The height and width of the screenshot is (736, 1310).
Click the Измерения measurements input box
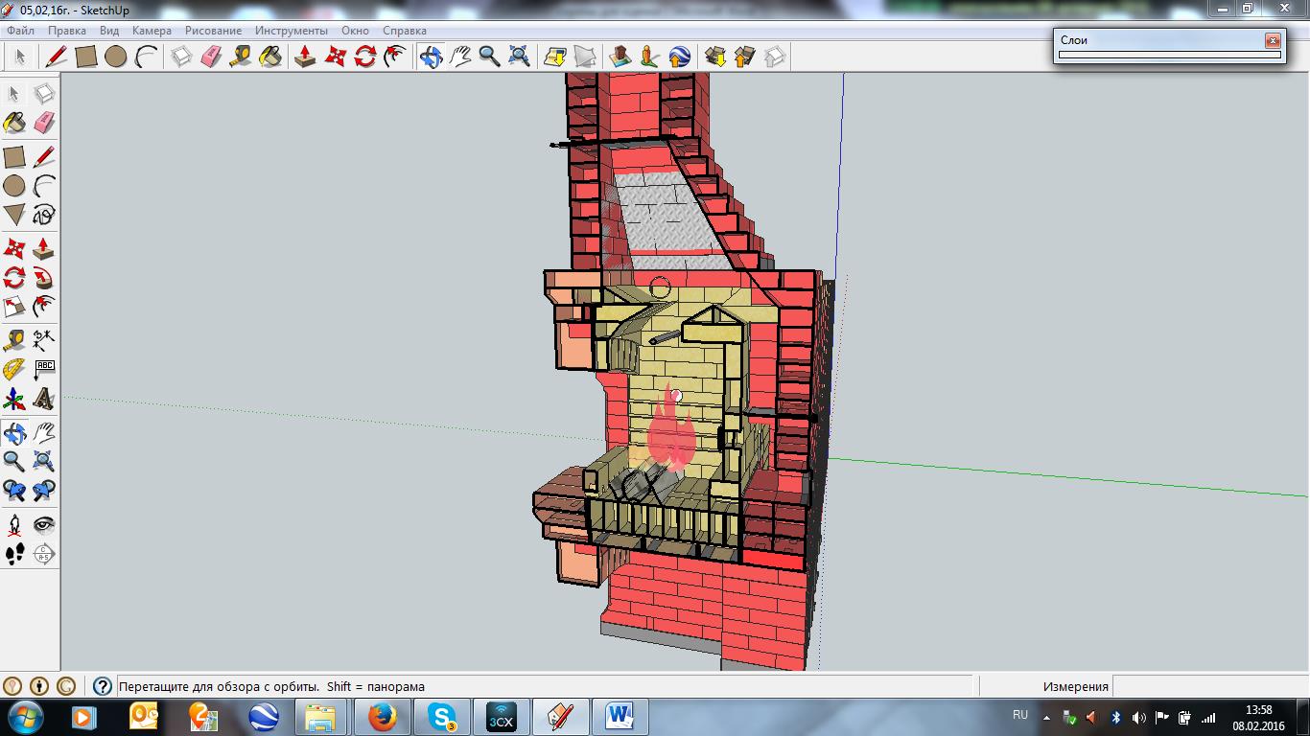[x=1208, y=686]
